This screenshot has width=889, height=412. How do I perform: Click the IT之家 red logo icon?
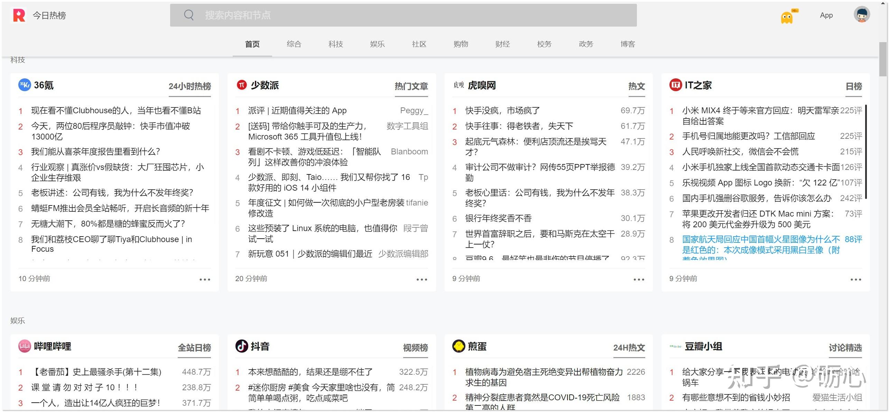click(675, 85)
